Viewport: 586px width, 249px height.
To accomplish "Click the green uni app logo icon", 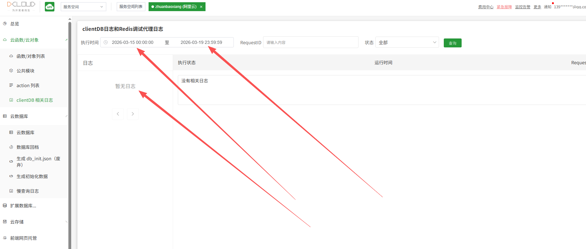I will 50,7.
